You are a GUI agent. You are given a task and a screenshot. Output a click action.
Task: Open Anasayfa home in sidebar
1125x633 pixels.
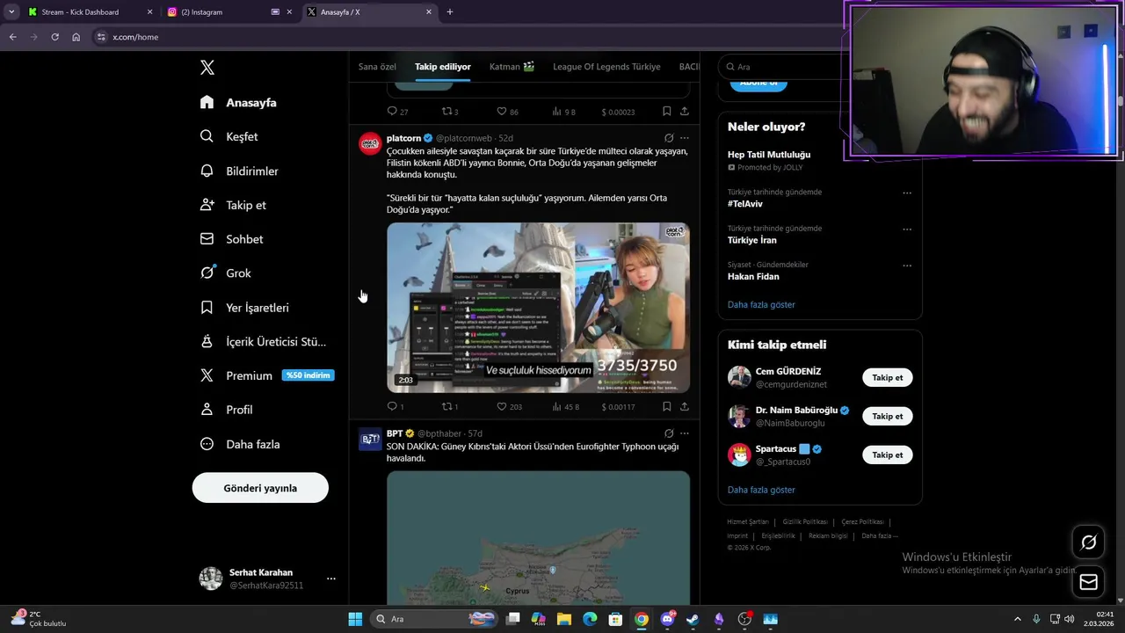(x=238, y=103)
